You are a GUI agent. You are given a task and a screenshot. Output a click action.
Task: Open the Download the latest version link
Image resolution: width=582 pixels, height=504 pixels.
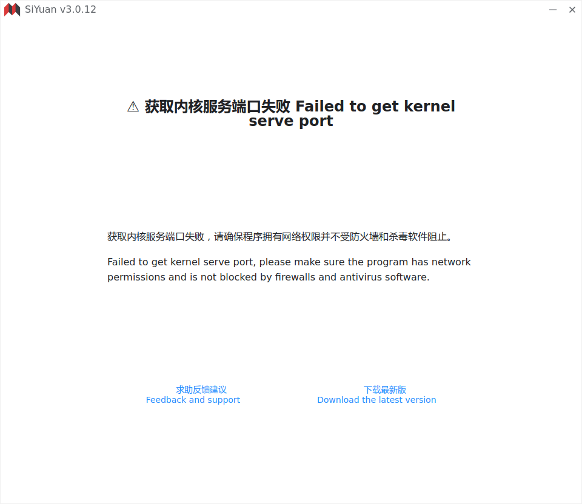pyautogui.click(x=376, y=400)
